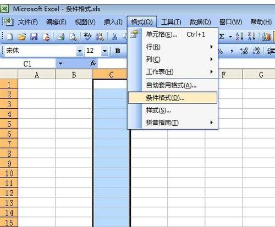Open the 插入(I) menu
Viewport: 275px width, 227px height.
[113, 22]
